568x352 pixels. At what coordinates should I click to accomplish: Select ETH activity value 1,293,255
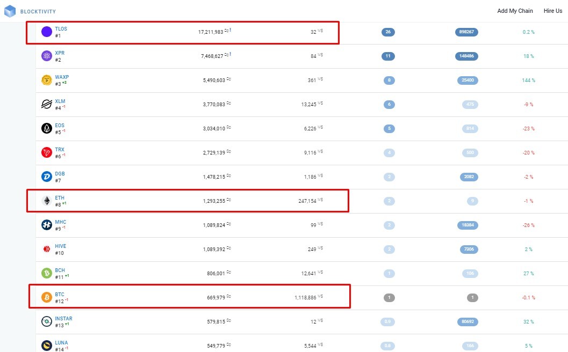pos(214,201)
